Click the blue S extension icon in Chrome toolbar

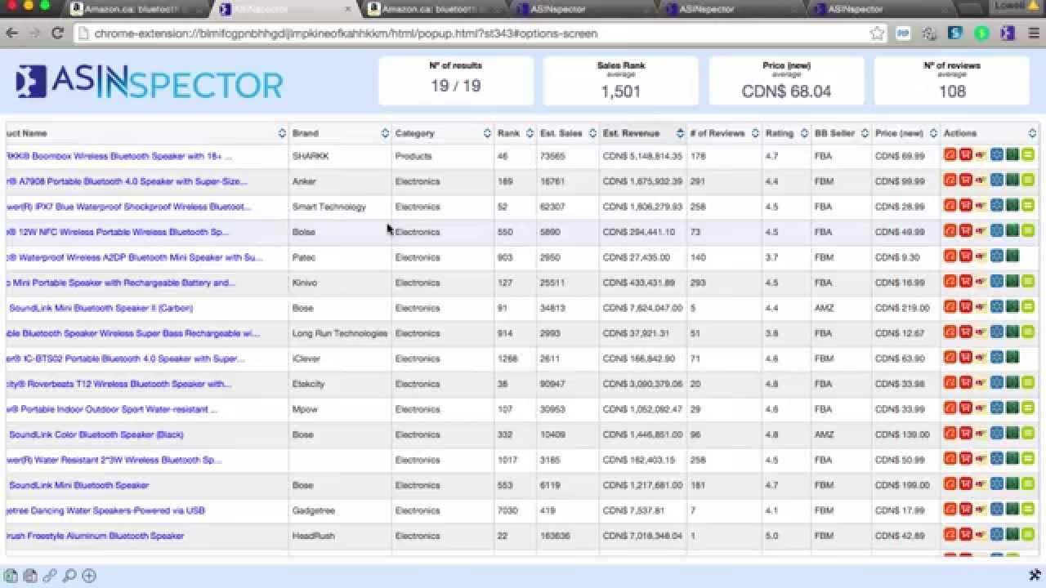coord(955,33)
